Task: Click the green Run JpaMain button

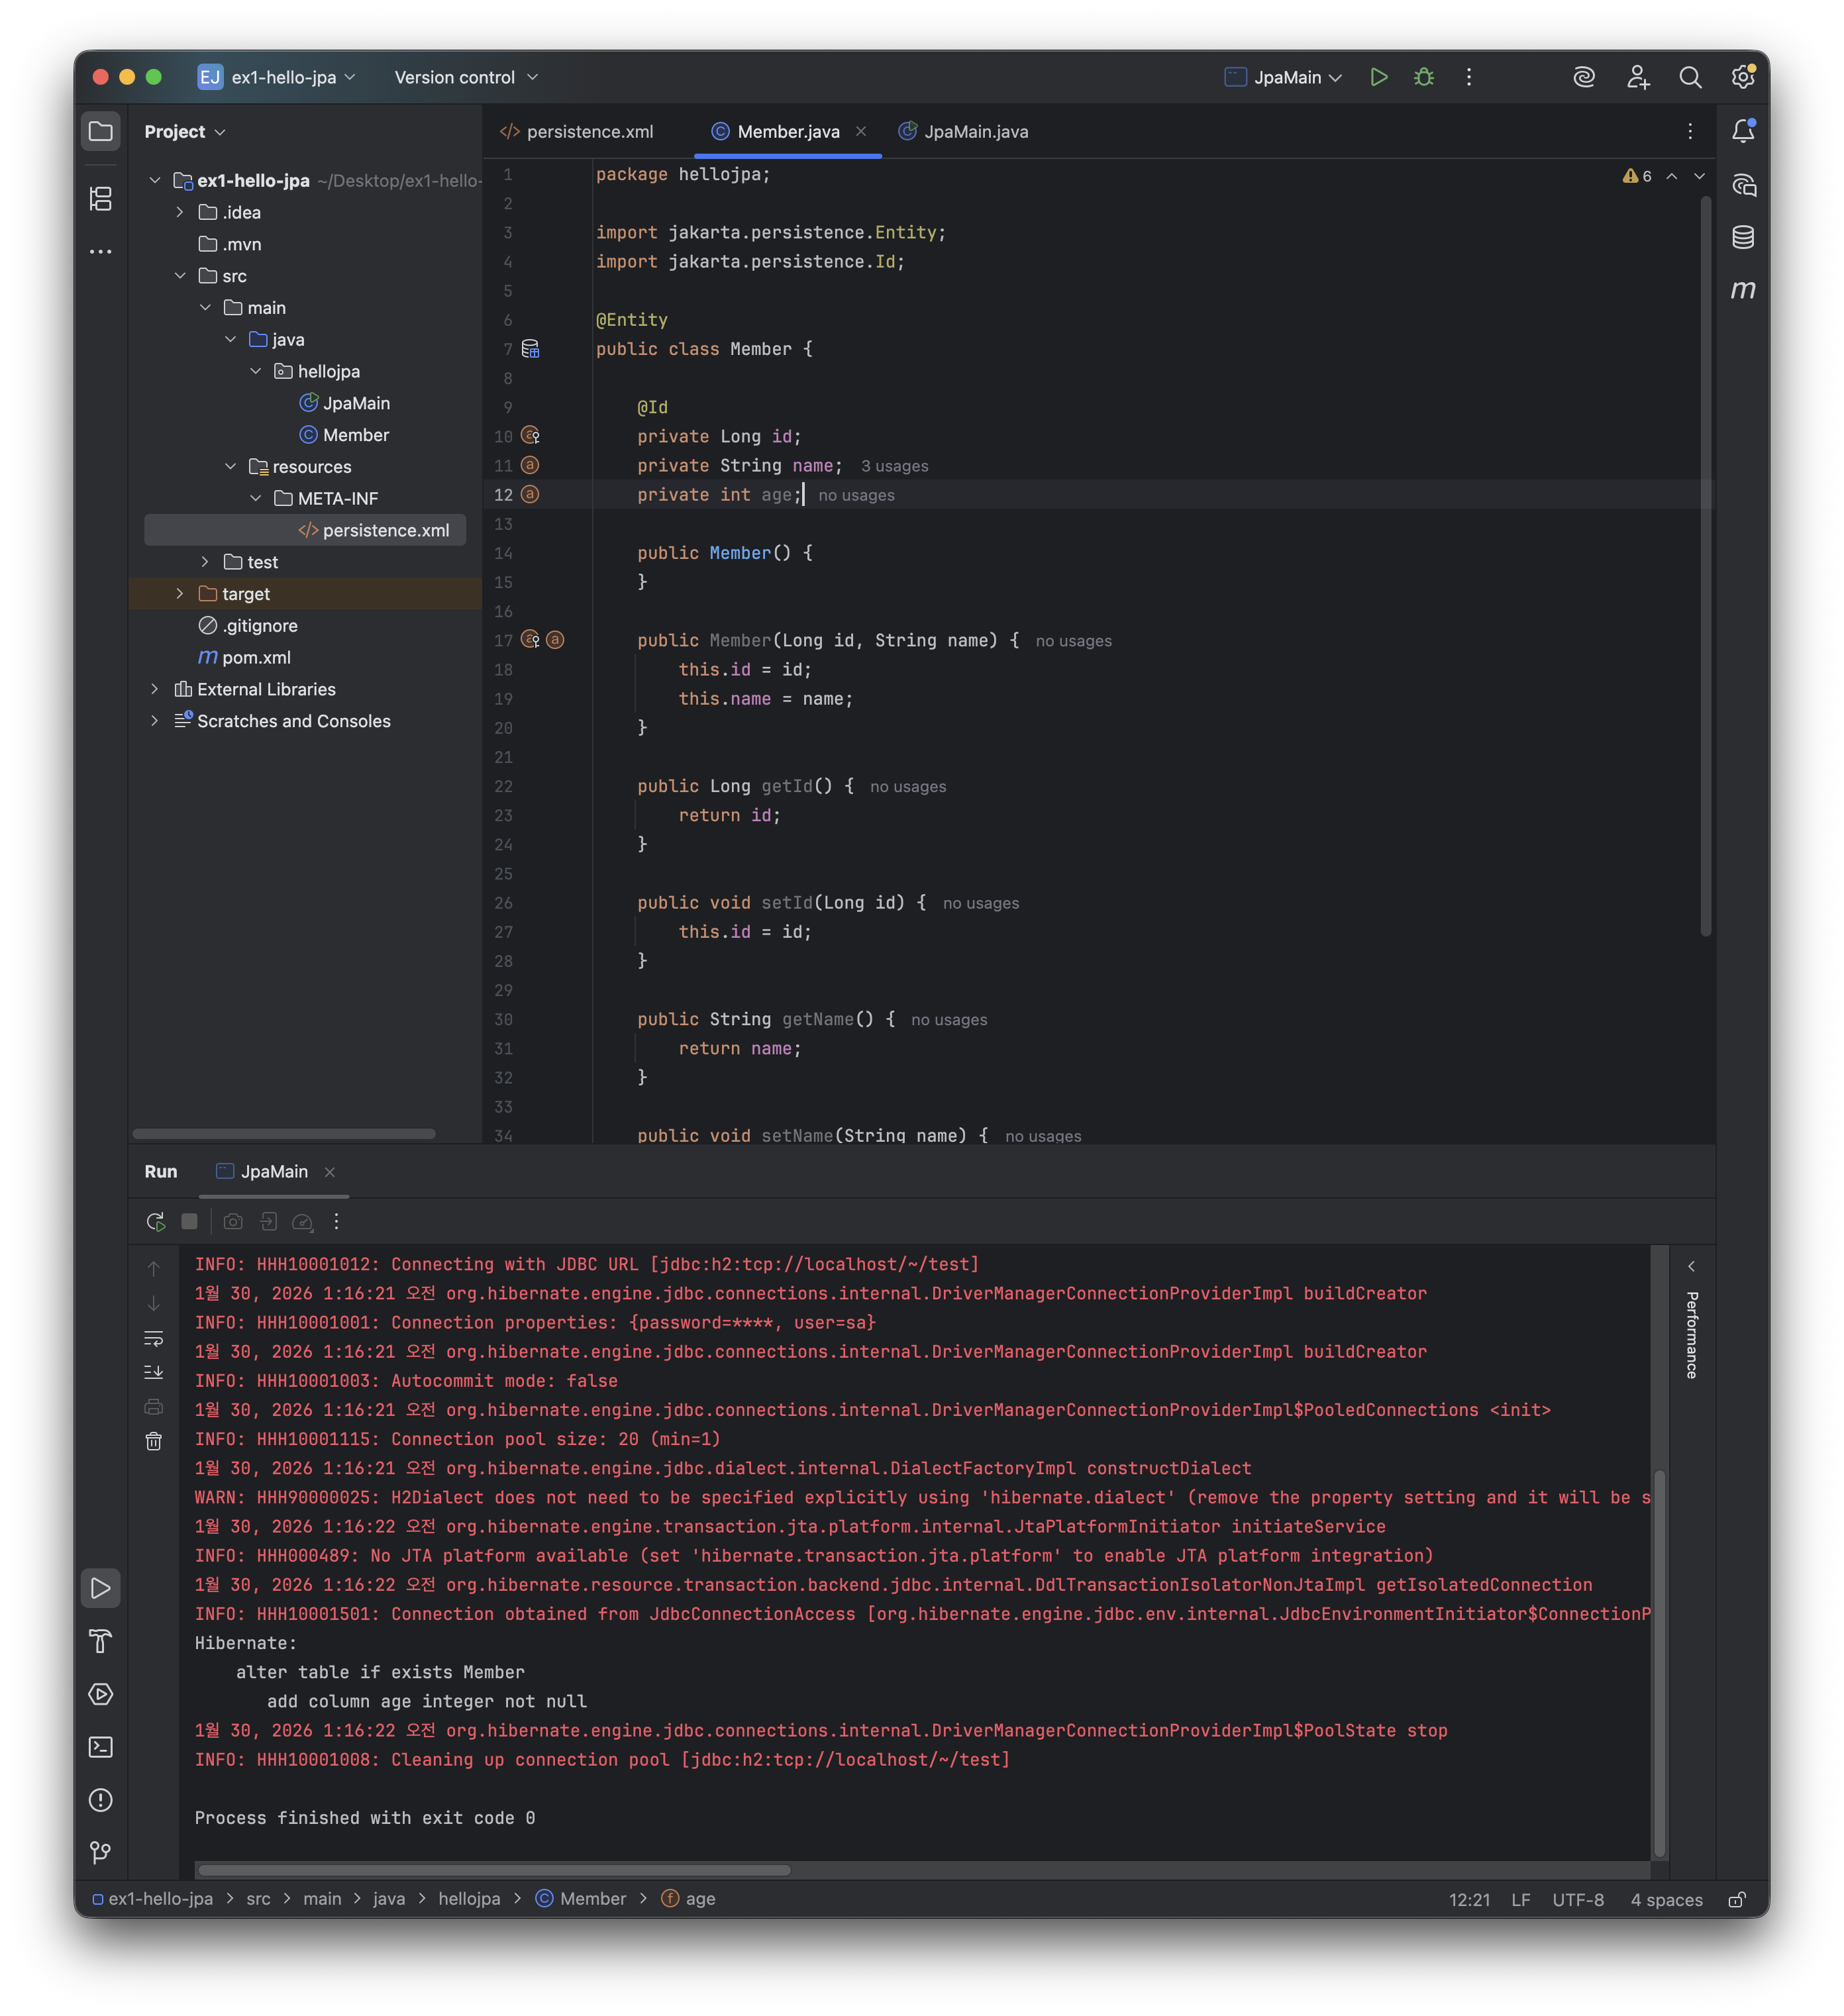Action: point(1378,77)
